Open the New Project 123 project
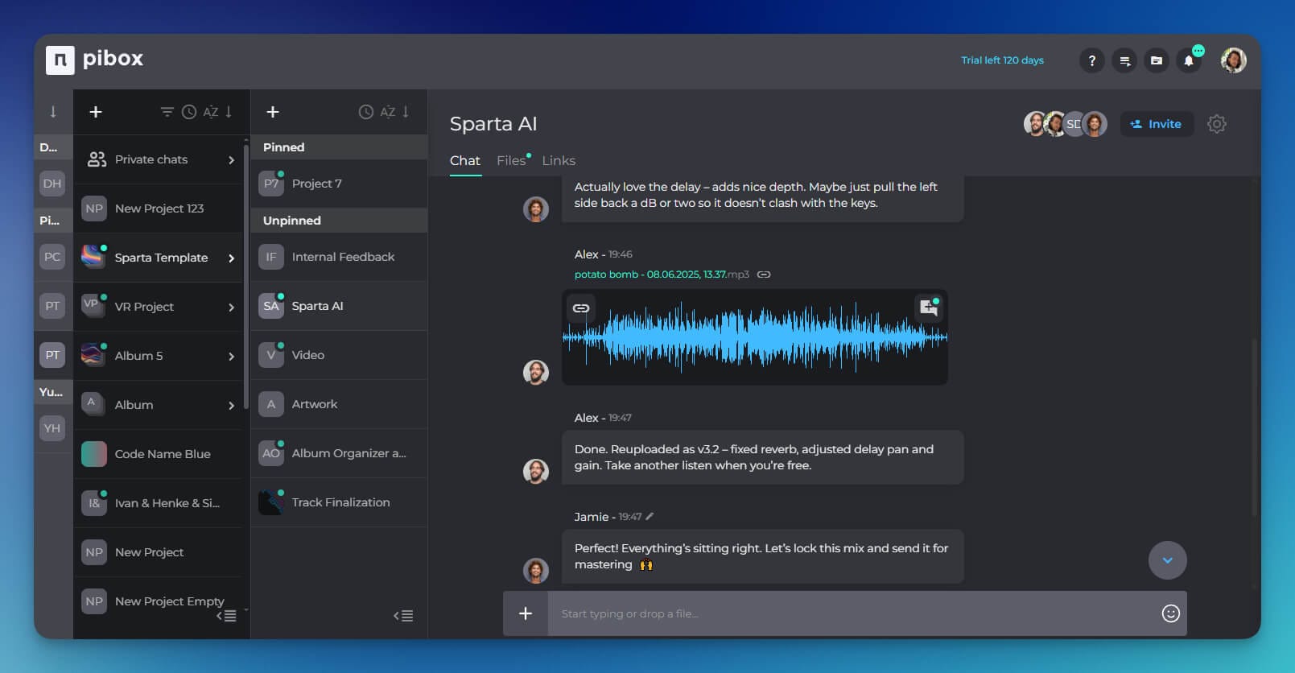This screenshot has height=673, width=1295. pos(158,209)
